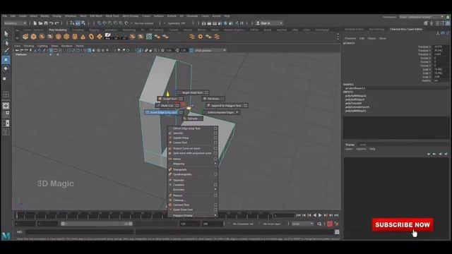
Task: Select Extrude in marking menu
Action: pyautogui.click(x=193, y=119)
